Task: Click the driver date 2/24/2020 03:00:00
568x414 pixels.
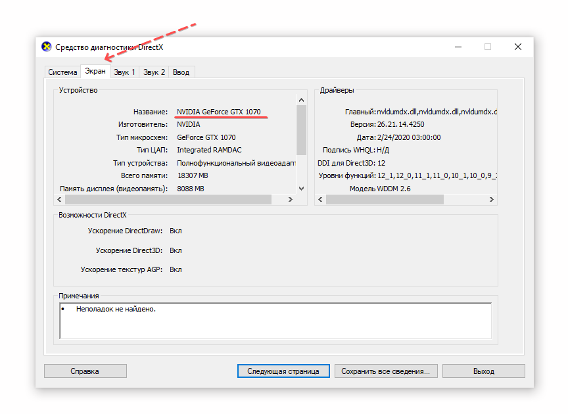Action: point(409,137)
